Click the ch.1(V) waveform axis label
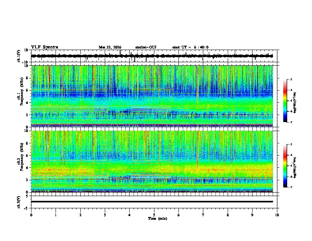The image size is (312, 241). coord(19,56)
